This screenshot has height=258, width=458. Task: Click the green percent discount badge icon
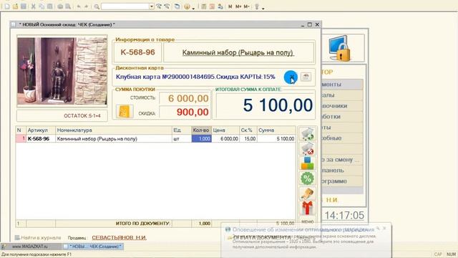pos(307,178)
